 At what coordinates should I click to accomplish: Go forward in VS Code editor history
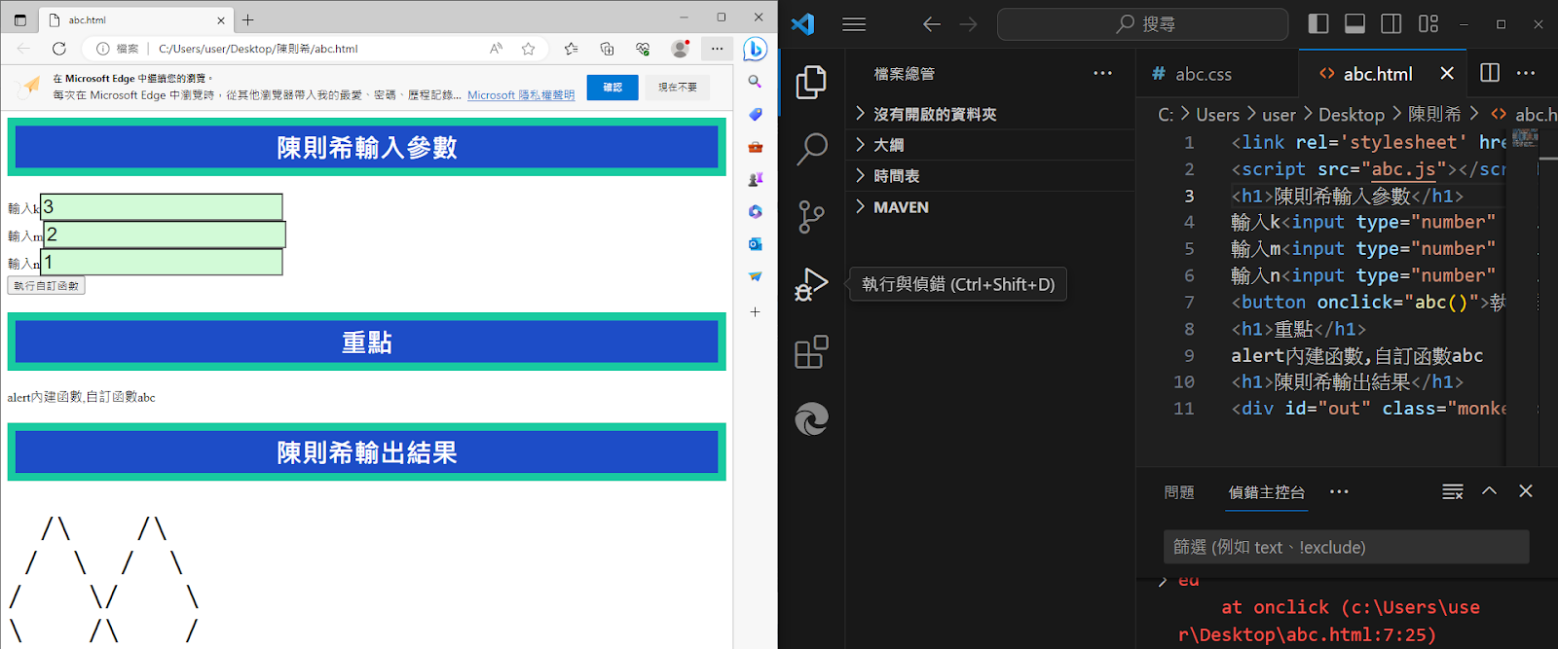(968, 24)
